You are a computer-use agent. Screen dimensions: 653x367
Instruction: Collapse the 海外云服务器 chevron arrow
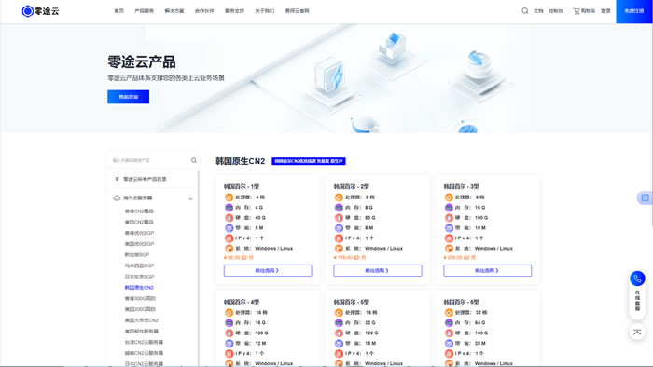point(190,198)
